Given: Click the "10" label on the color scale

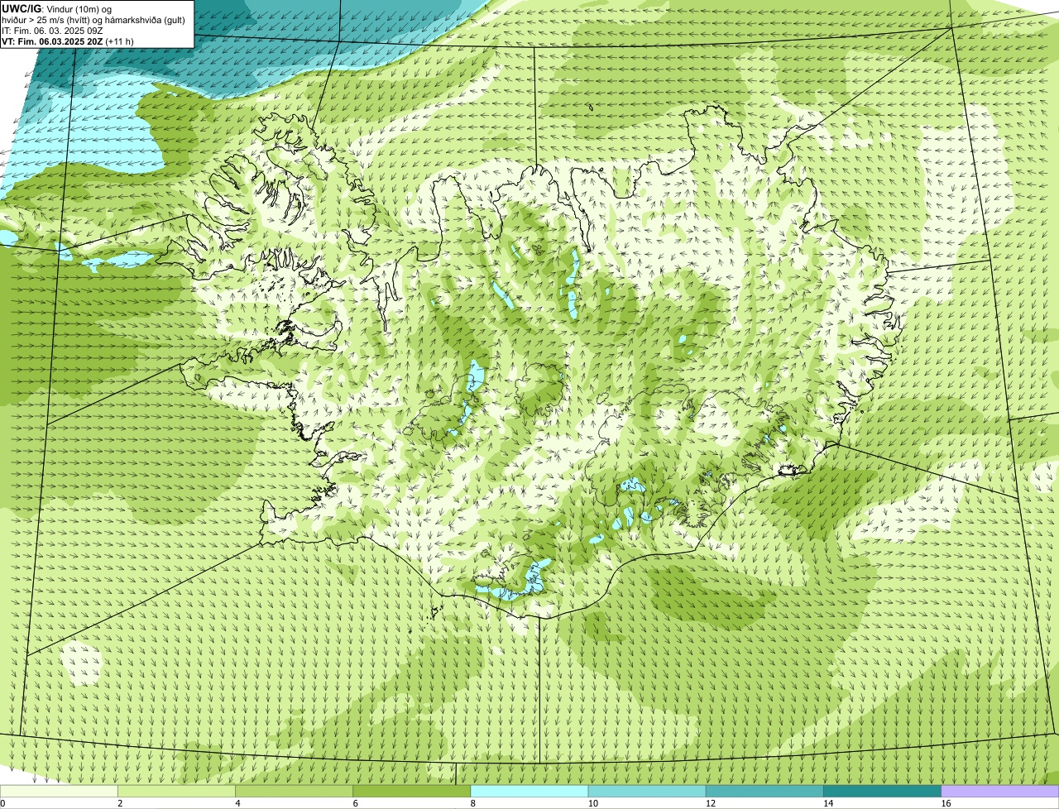Looking at the screenshot, I should [592, 803].
